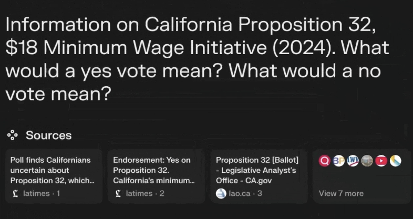Click the yellow and blue source icon
Image resolution: width=413 pixels, height=219 pixels.
[396, 161]
